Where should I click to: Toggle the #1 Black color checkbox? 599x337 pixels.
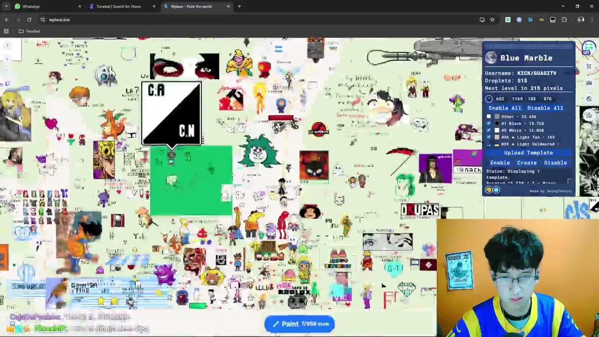(x=489, y=124)
